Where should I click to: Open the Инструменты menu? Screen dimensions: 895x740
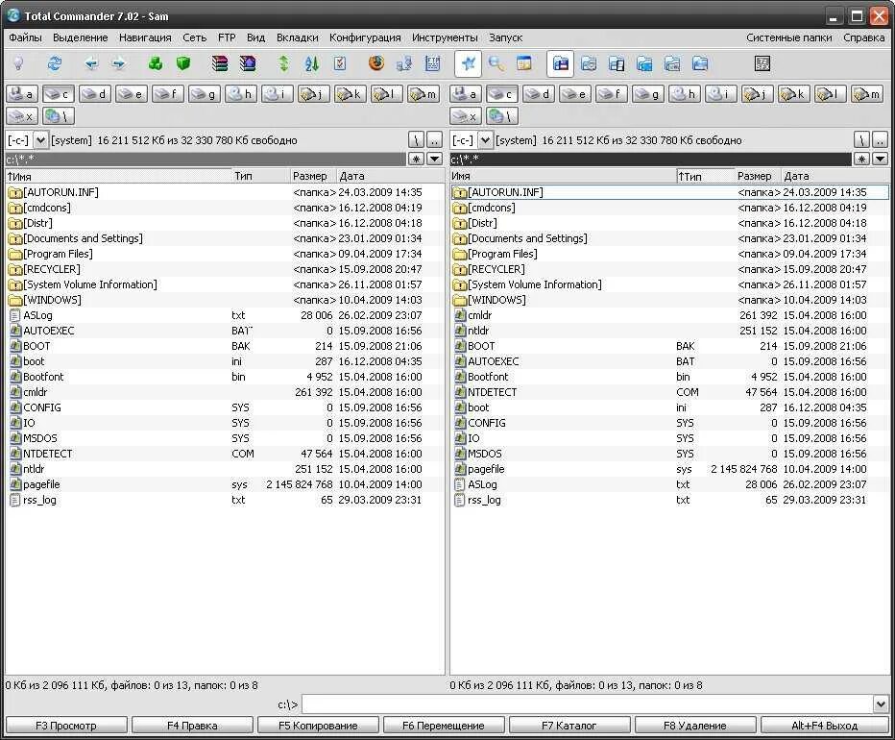[445, 37]
